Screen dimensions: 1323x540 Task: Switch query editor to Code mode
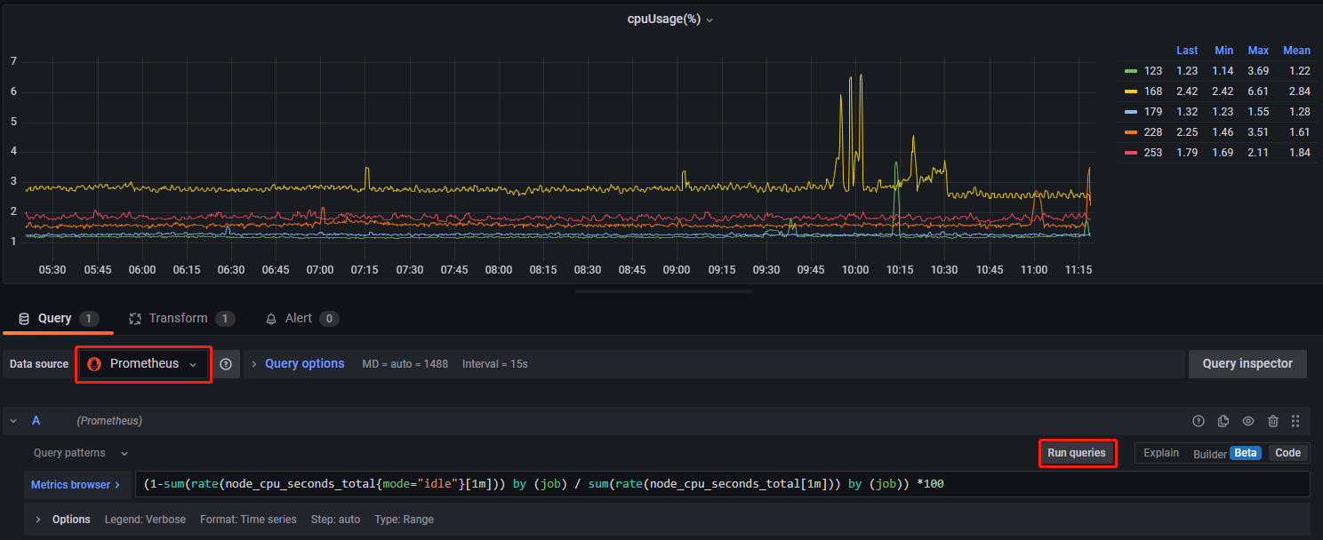tap(1287, 453)
